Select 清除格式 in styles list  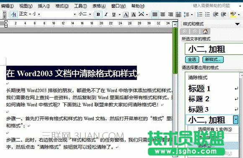(x=198, y=78)
